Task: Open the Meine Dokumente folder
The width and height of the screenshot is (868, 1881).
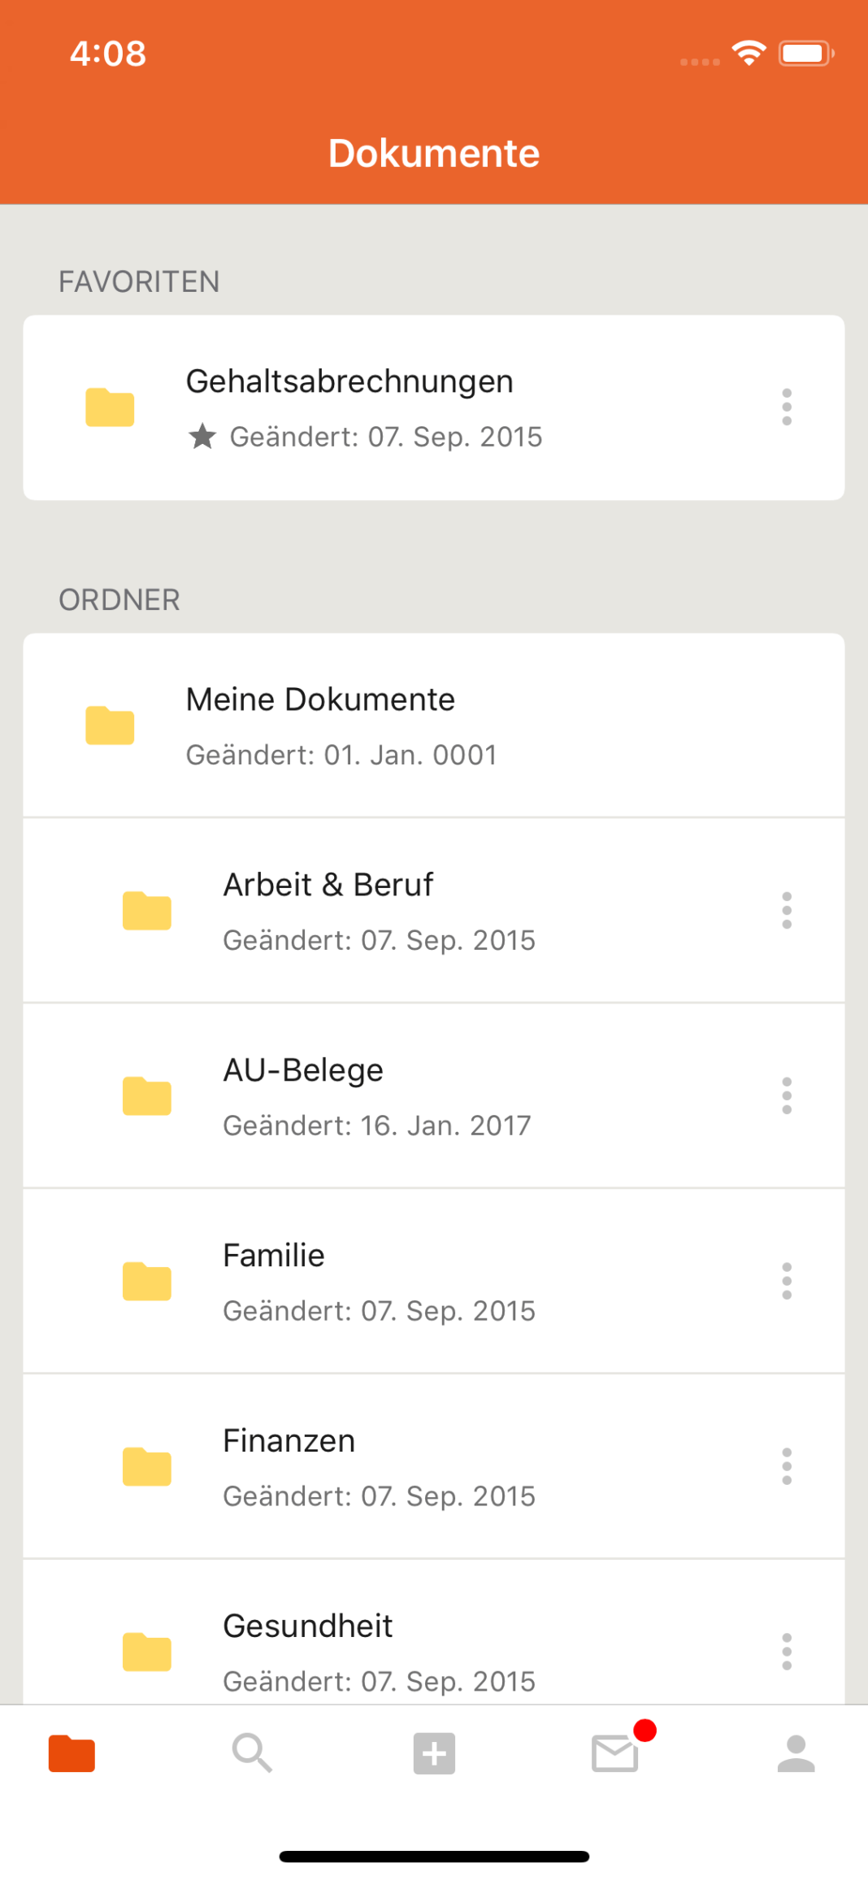Action: coord(320,700)
